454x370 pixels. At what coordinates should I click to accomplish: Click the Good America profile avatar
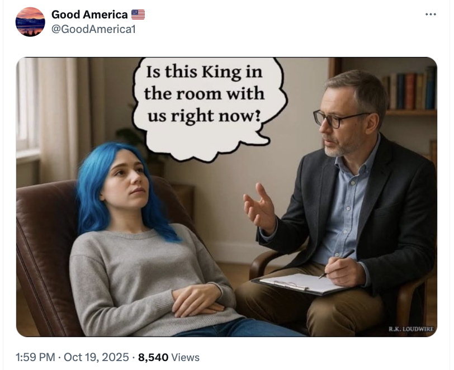click(x=30, y=22)
